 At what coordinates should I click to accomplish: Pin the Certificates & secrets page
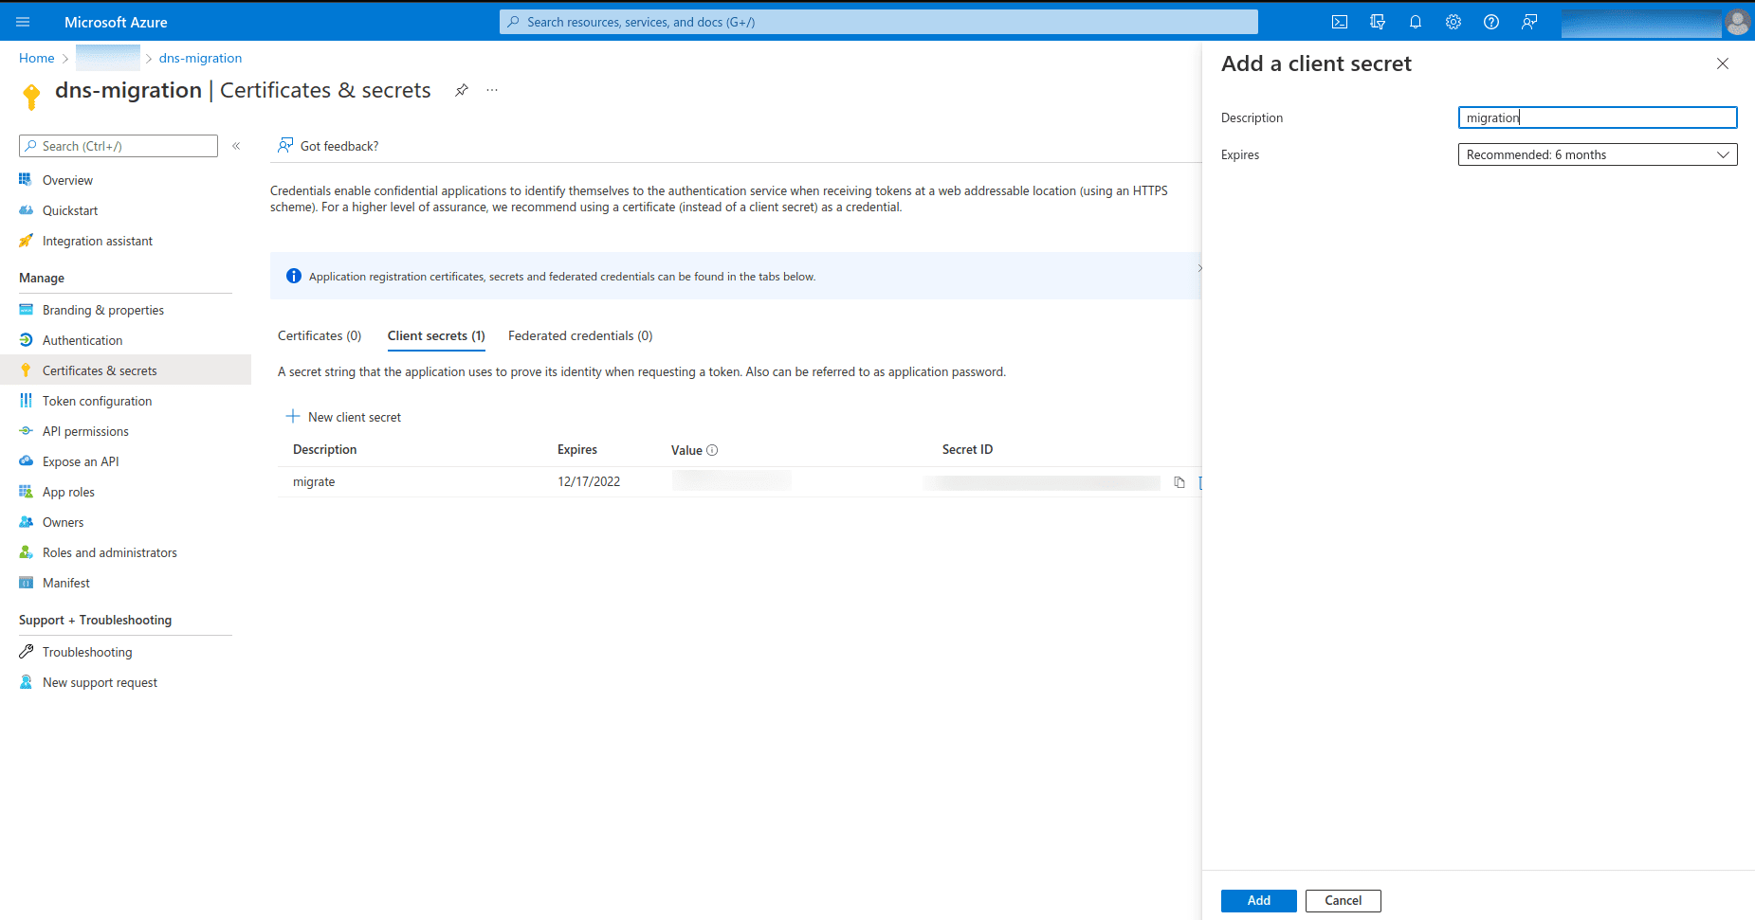[462, 90]
